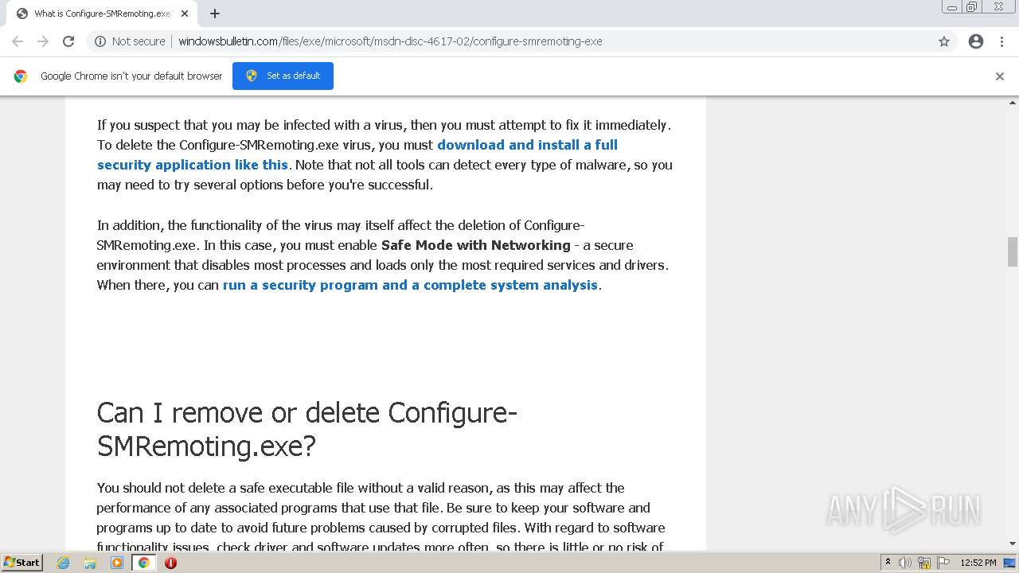Minimize the Chrome window
The image size is (1019, 573).
[952, 7]
